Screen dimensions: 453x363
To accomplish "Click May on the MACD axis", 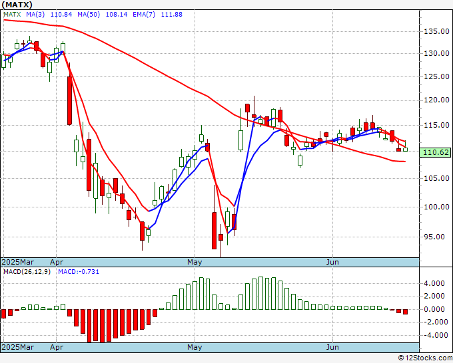I will click(x=195, y=348).
